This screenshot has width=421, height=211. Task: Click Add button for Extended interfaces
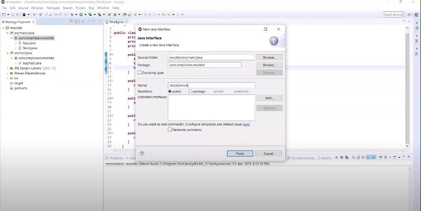click(269, 98)
